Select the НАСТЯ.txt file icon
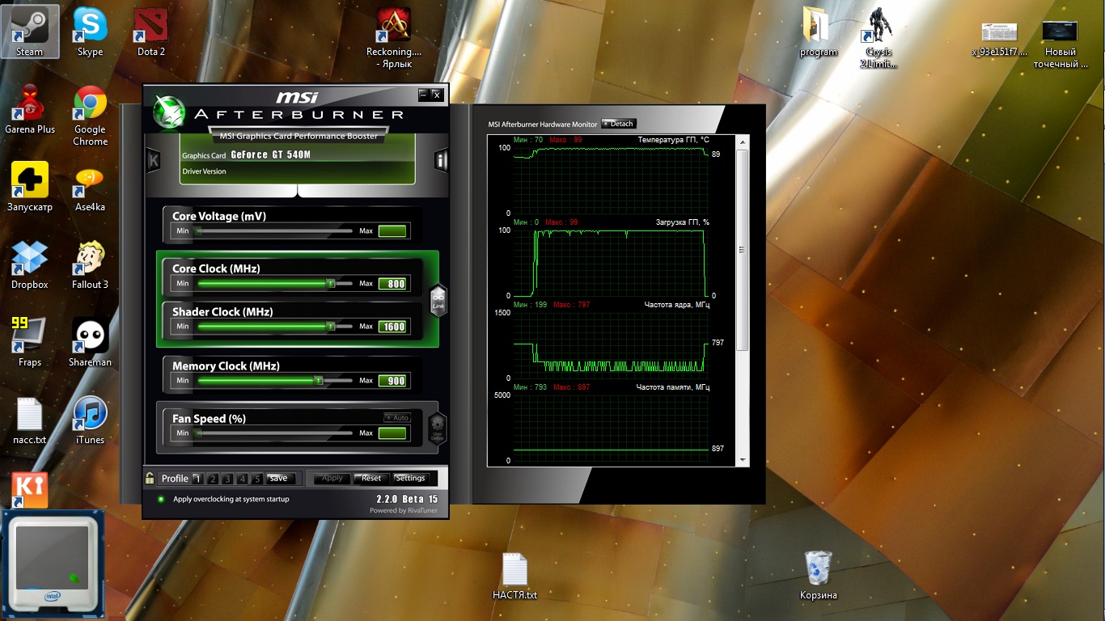This screenshot has height=621, width=1105. click(x=514, y=576)
